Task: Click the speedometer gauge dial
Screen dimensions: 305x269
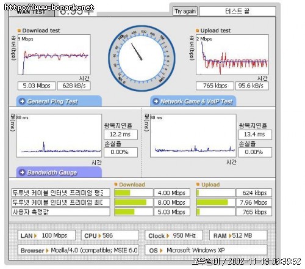Action: (x=142, y=58)
